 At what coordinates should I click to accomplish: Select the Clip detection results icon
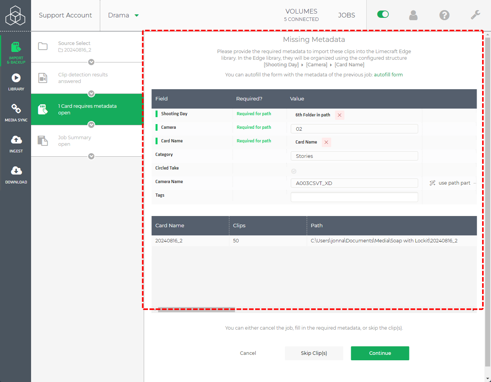tap(43, 78)
